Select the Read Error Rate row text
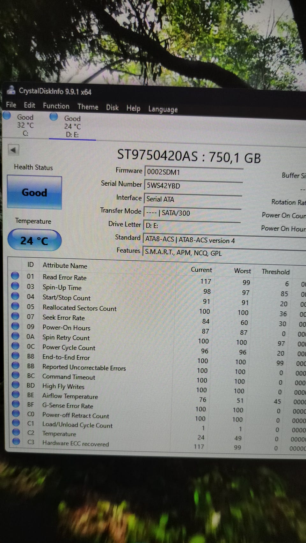 point(64,278)
